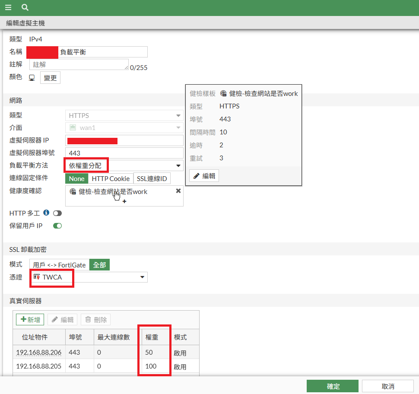Remove the health check entry with X
Image resolution: width=419 pixels, height=394 pixels.
pyautogui.click(x=178, y=191)
